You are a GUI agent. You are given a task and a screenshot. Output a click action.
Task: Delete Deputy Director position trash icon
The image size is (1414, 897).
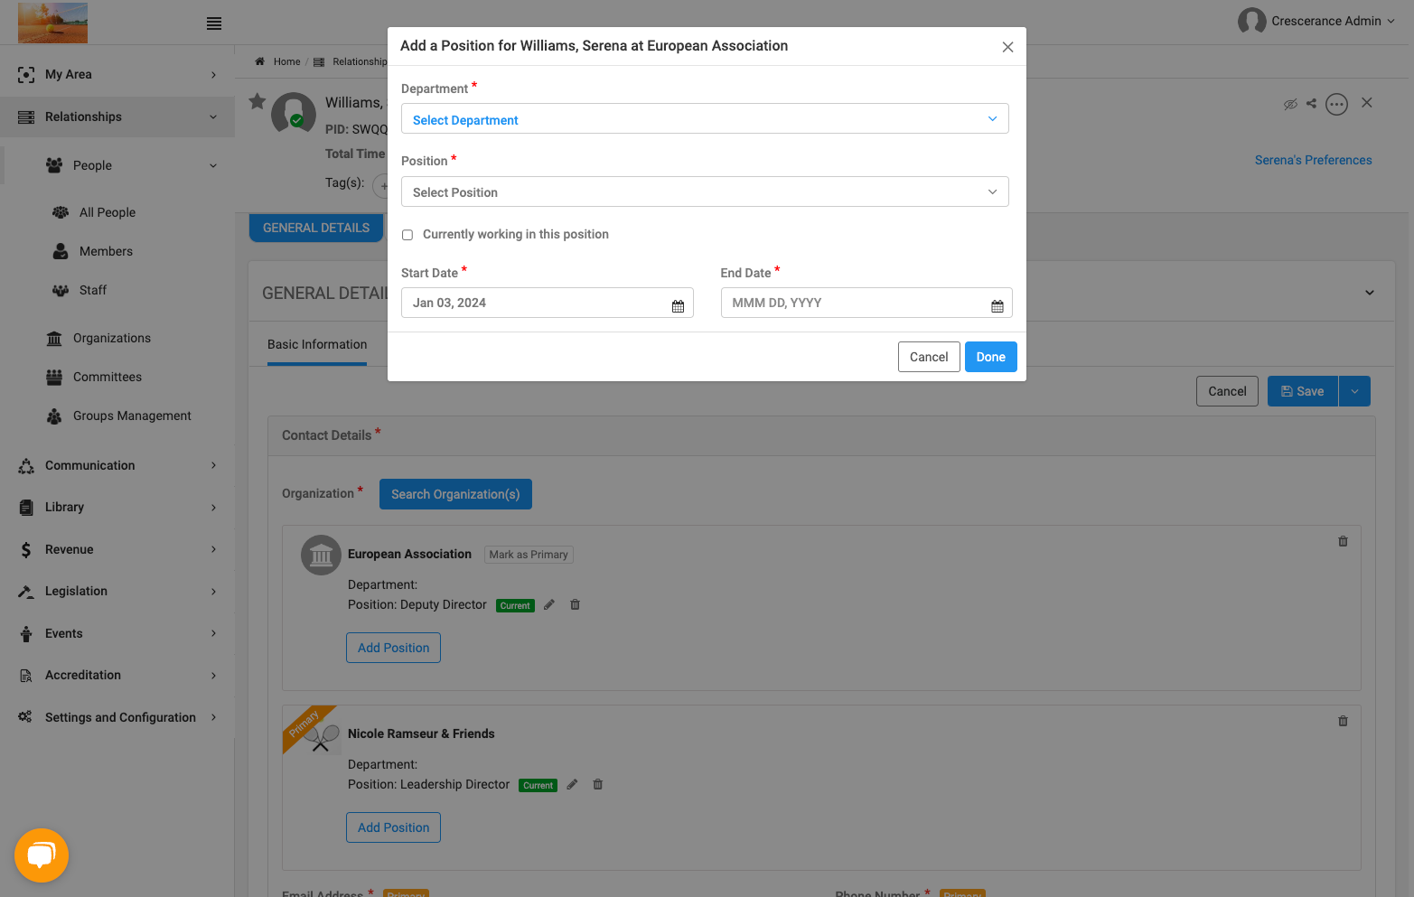575,604
